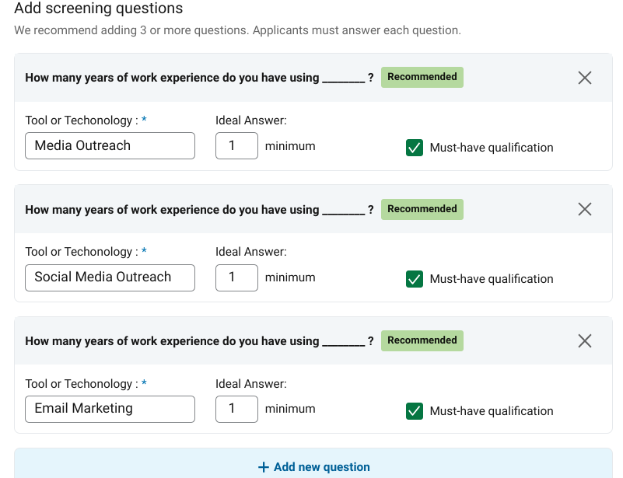Click Recommended badge on second question

click(x=422, y=209)
